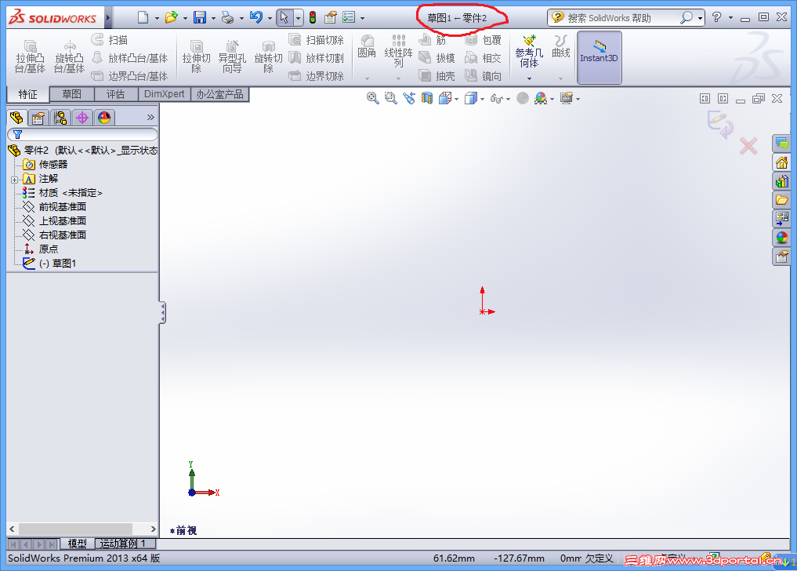
Task: Click the Wrap (包覆) tool
Action: (x=484, y=40)
